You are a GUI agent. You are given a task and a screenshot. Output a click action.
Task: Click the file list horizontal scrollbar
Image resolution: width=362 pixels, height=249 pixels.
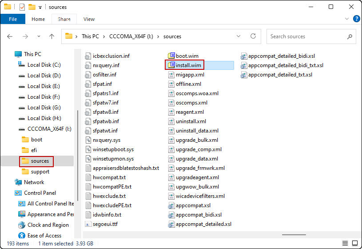[294, 235]
